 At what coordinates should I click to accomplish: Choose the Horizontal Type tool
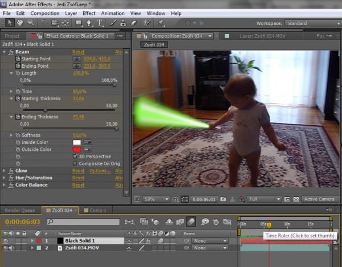(100, 23)
